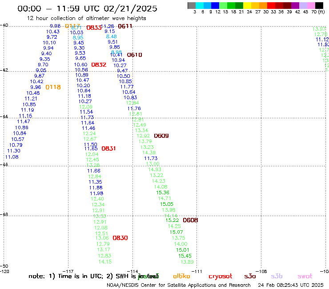This screenshot has width=329, height=289.
Task: Select the altika satellite legend label
Action: pos(181,276)
